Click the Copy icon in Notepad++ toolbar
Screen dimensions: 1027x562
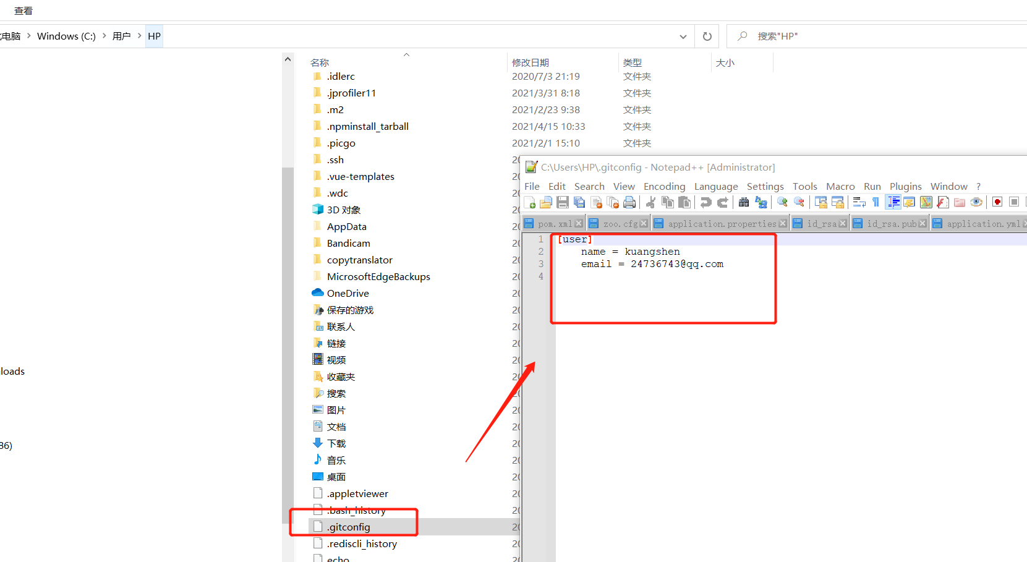(668, 202)
